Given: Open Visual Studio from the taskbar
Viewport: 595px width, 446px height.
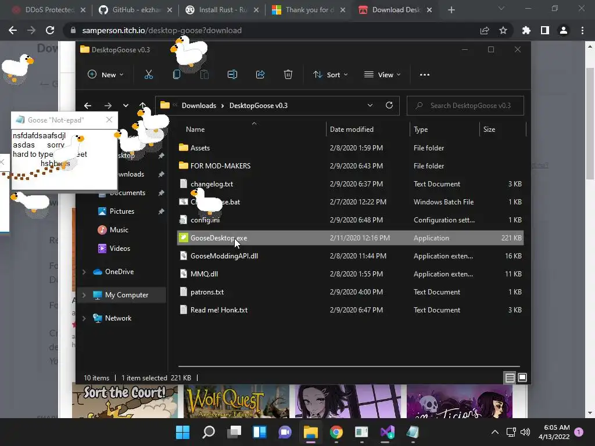Looking at the screenshot, I should point(387,432).
